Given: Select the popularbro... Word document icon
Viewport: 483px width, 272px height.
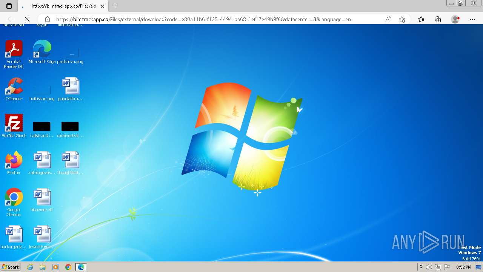Looking at the screenshot, I should [x=70, y=89].
